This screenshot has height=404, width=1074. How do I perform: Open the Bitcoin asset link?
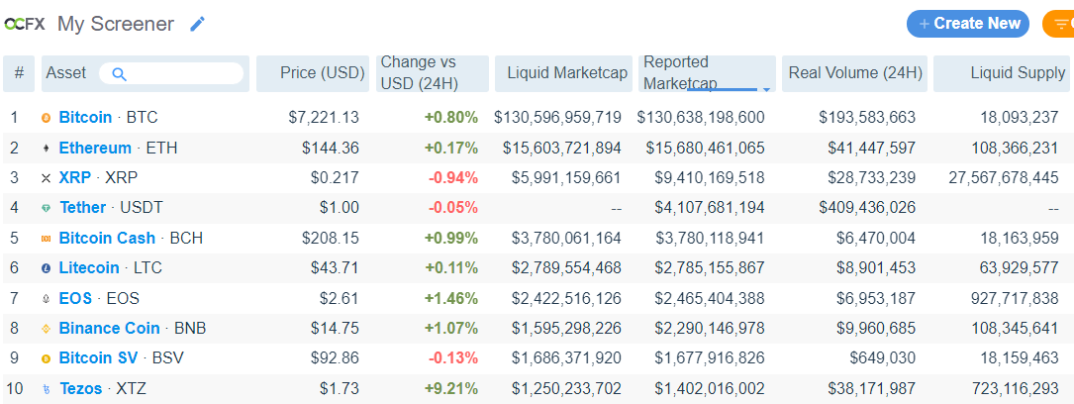[x=85, y=117]
